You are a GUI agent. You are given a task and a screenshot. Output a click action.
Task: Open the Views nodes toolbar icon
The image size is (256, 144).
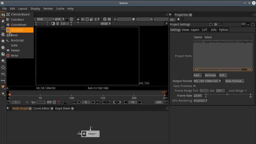(x=3, y=74)
